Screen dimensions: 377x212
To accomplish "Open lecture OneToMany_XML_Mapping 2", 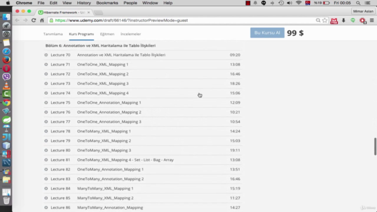I will [104, 141].
